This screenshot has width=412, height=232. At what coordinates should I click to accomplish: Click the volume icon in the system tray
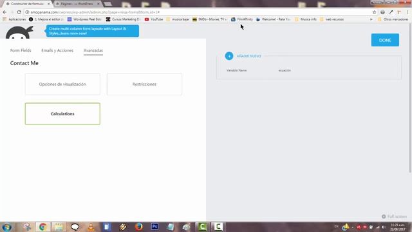(384, 227)
